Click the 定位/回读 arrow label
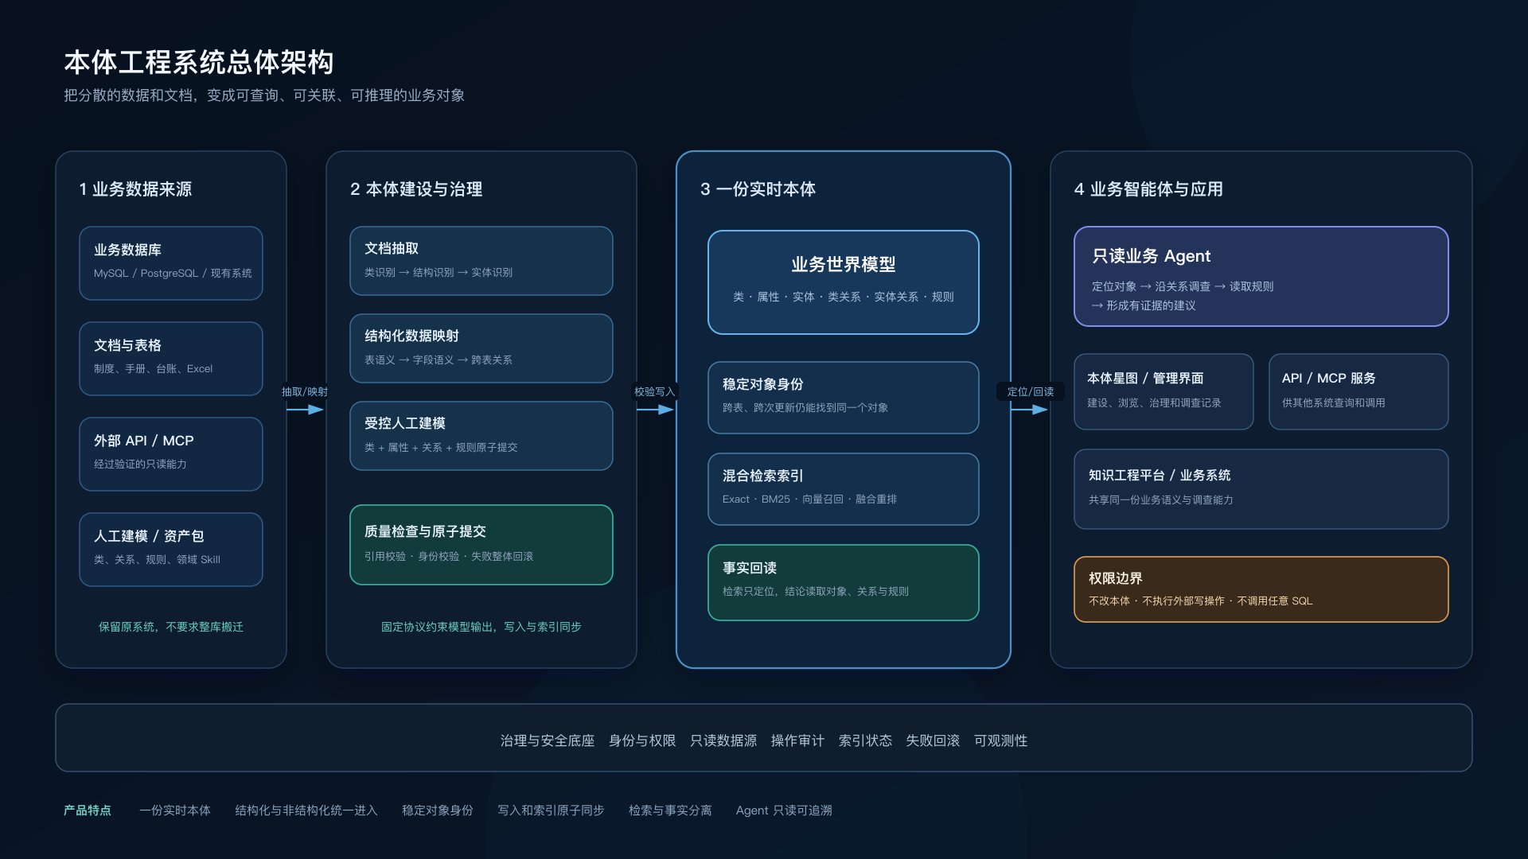 point(1031,392)
